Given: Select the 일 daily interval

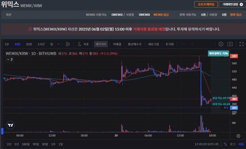Looking at the screenshot, I should 52,44.
